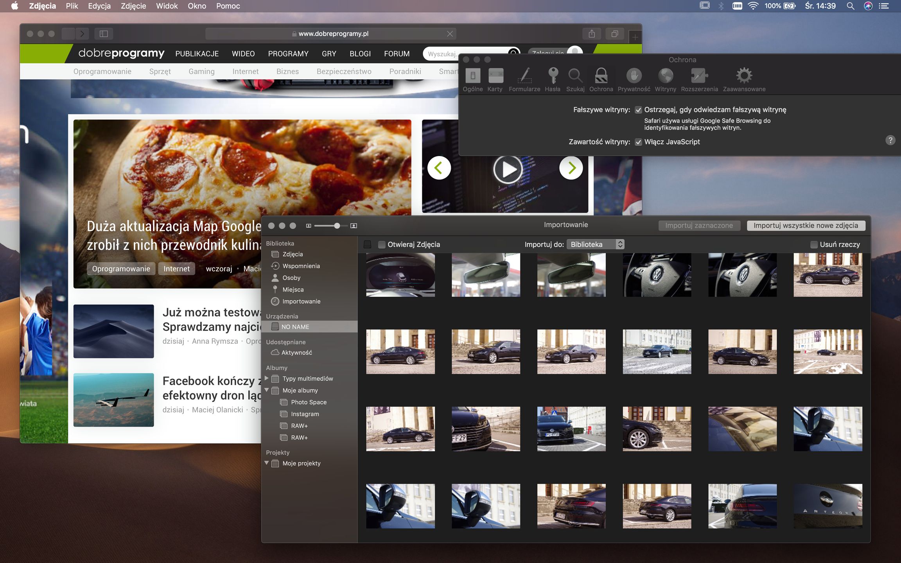901x563 pixels.
Task: Select the Prywatność hand icon
Action: 634,76
